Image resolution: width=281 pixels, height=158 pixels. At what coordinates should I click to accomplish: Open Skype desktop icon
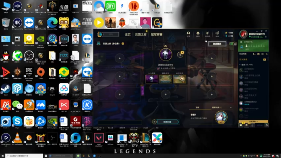pyautogui.click(x=17, y=122)
